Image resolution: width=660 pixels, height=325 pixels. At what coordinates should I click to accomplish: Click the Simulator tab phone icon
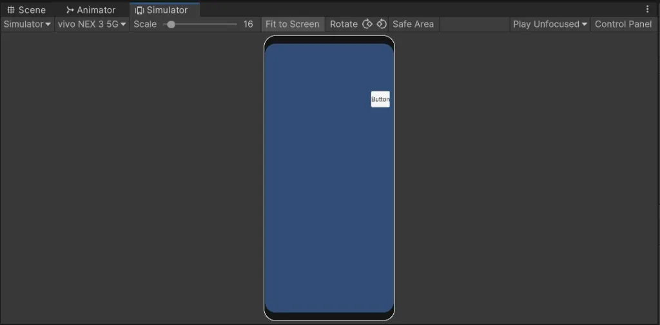tap(139, 10)
